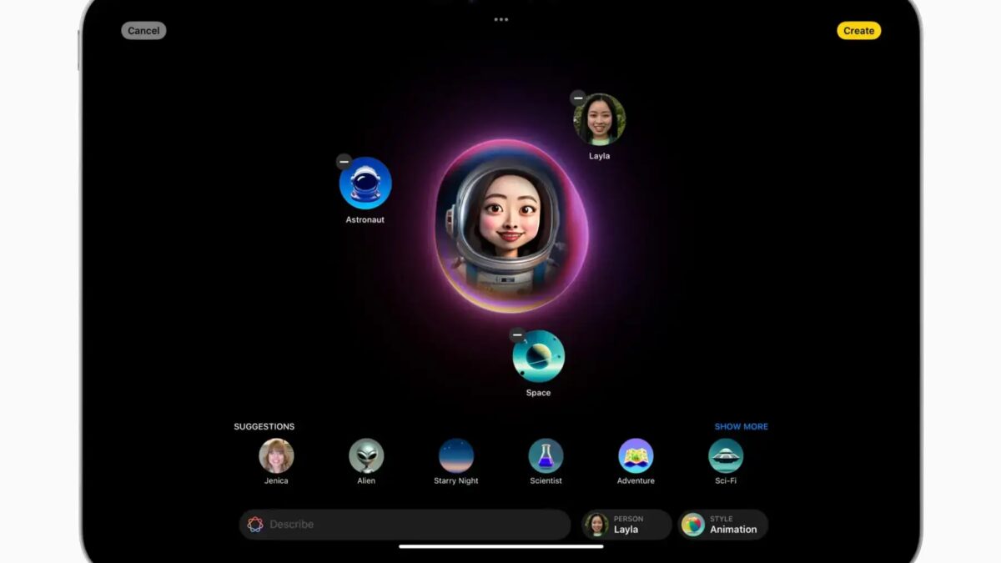Expand more suggestions via Show More
The width and height of the screenshot is (1001, 563).
[741, 426]
